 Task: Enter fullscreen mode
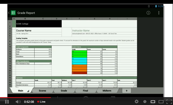point(169,102)
